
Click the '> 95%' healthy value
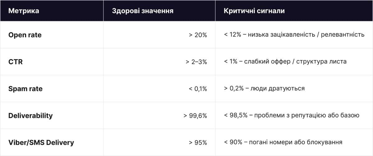click(198, 143)
